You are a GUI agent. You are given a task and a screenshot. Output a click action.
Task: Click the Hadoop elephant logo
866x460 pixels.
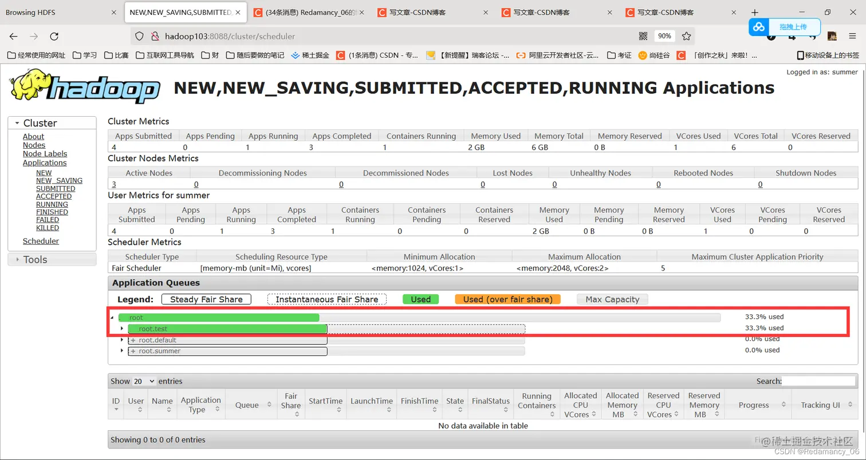(84, 86)
